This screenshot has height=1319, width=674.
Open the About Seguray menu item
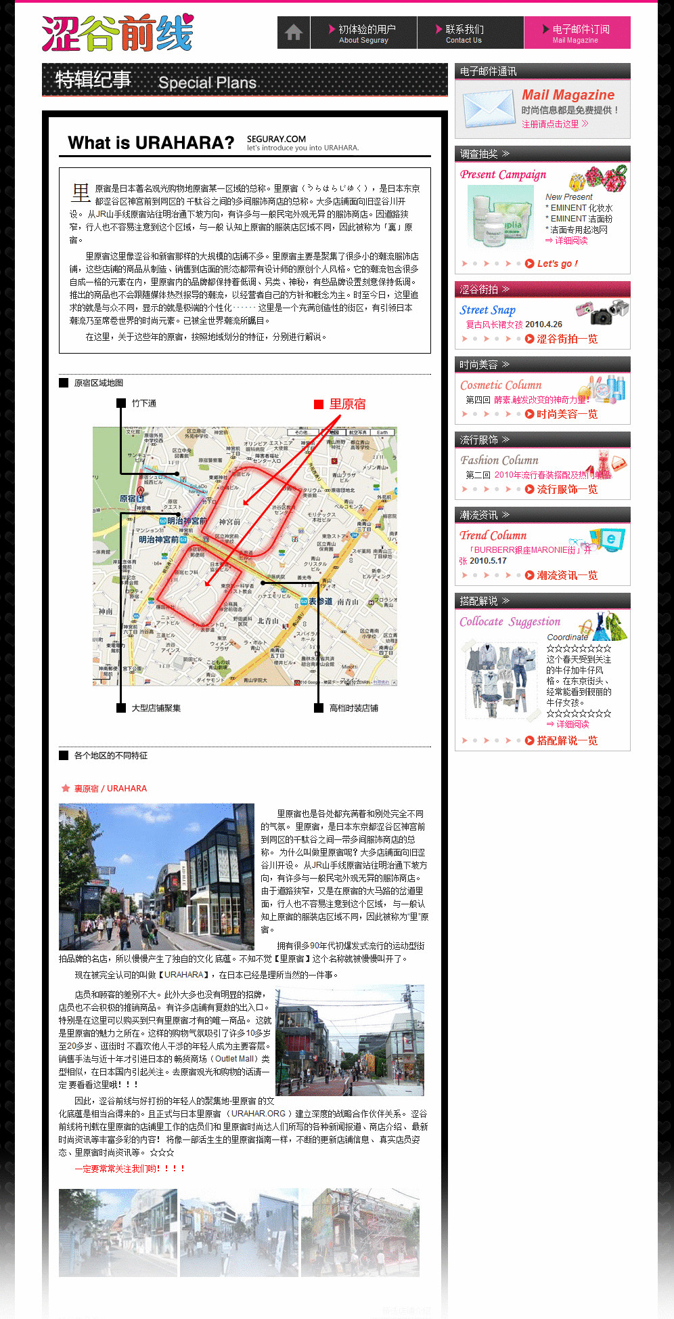pyautogui.click(x=363, y=33)
